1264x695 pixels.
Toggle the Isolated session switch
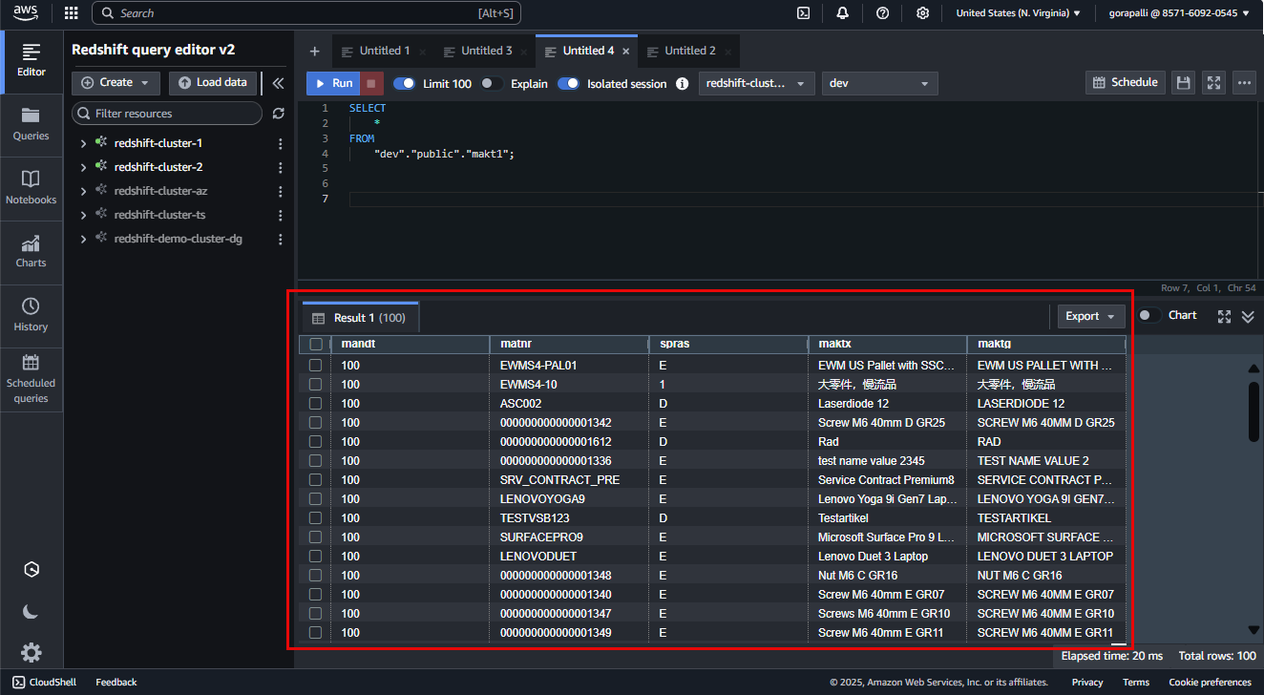click(568, 83)
